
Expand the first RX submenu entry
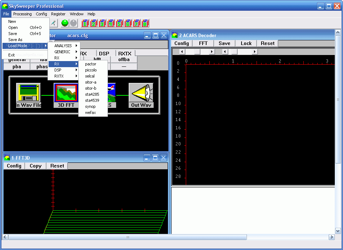[x=64, y=58]
